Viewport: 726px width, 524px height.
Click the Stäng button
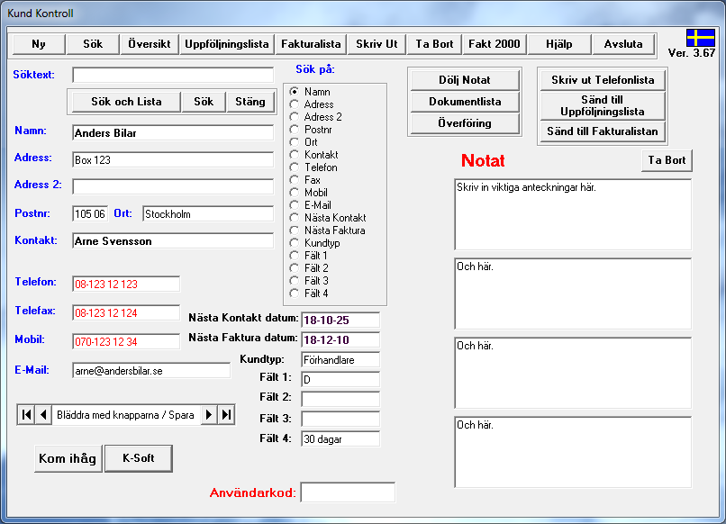250,102
